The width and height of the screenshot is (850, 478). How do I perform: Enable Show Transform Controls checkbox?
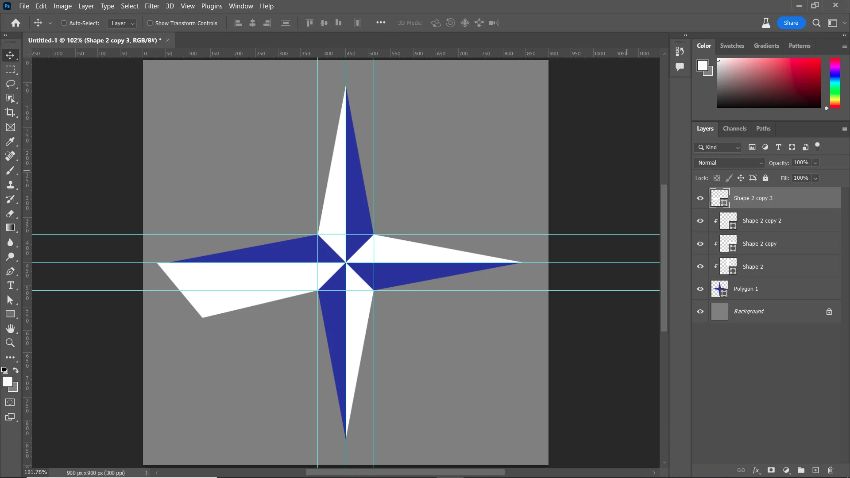(150, 23)
